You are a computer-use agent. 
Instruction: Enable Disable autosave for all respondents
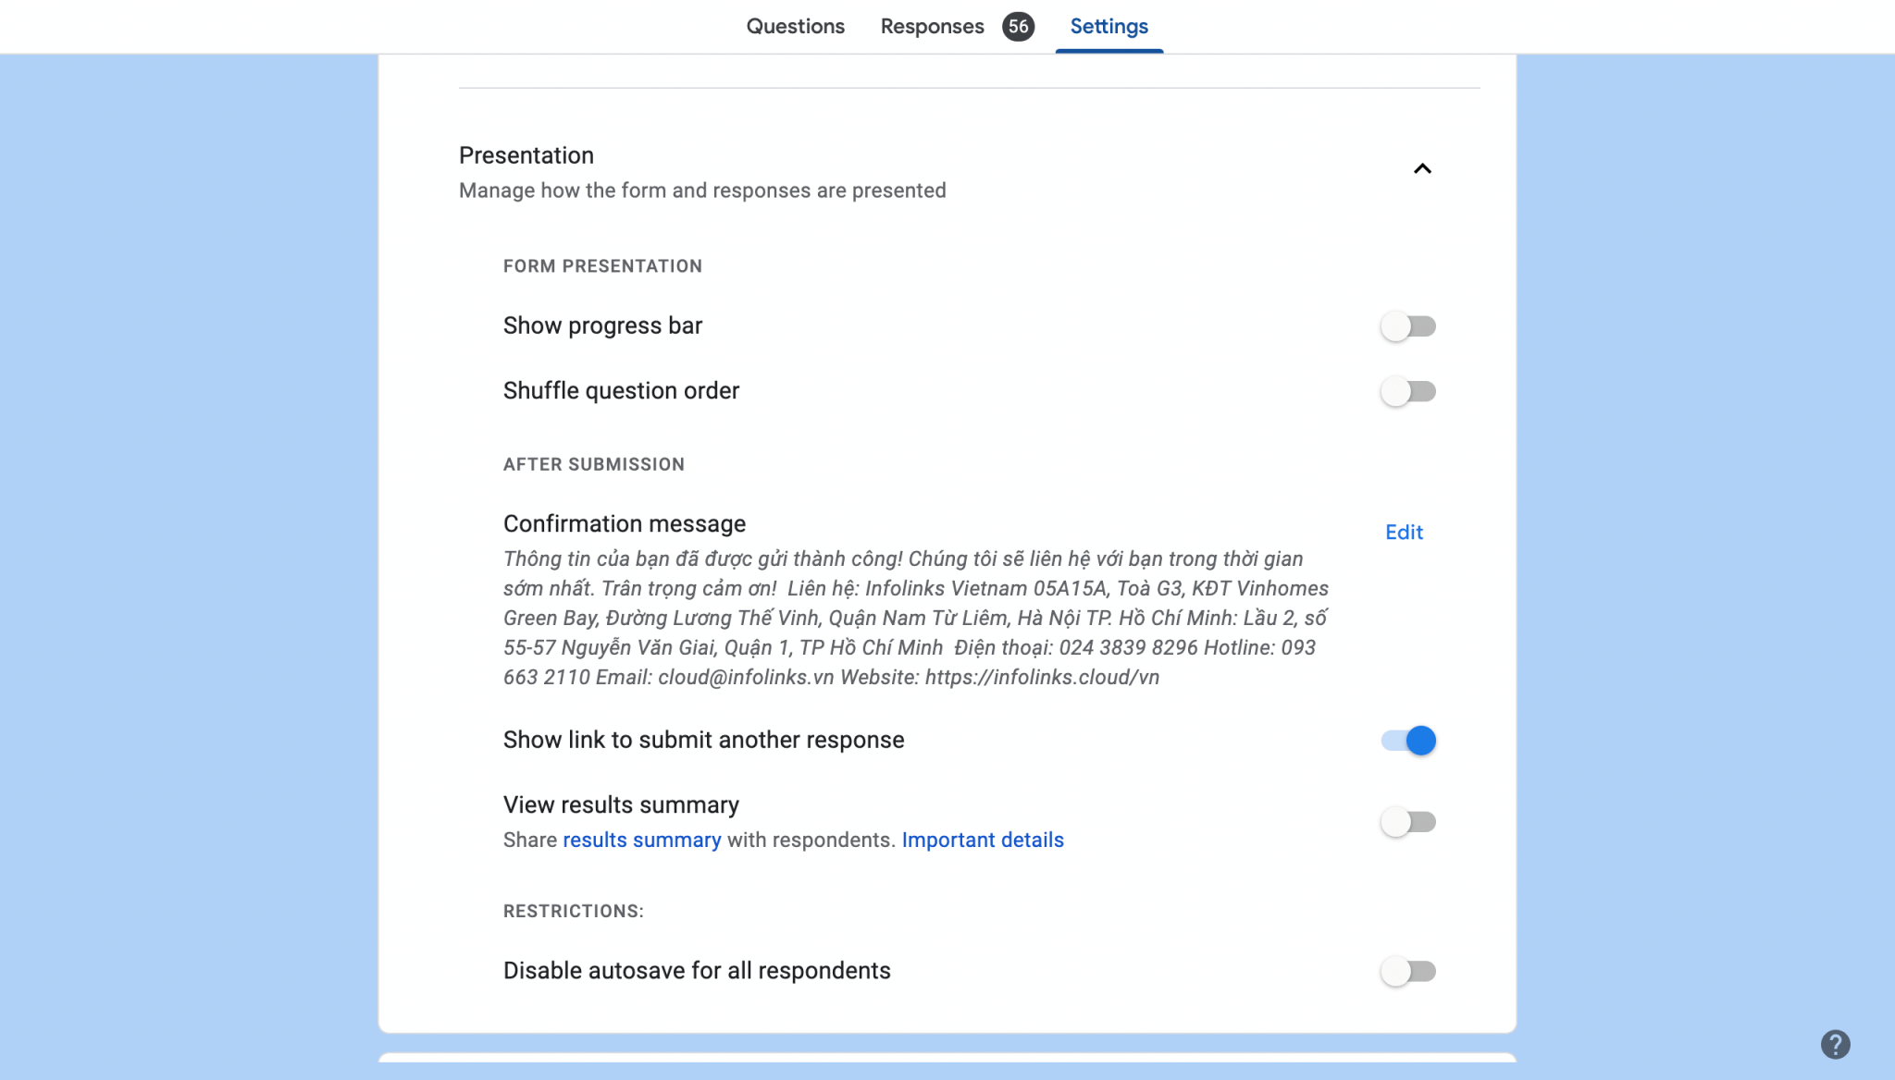tap(1408, 971)
